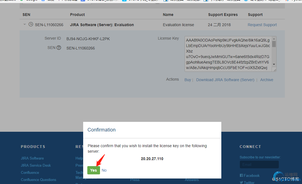Open Request Support link

pyautogui.click(x=262, y=25)
